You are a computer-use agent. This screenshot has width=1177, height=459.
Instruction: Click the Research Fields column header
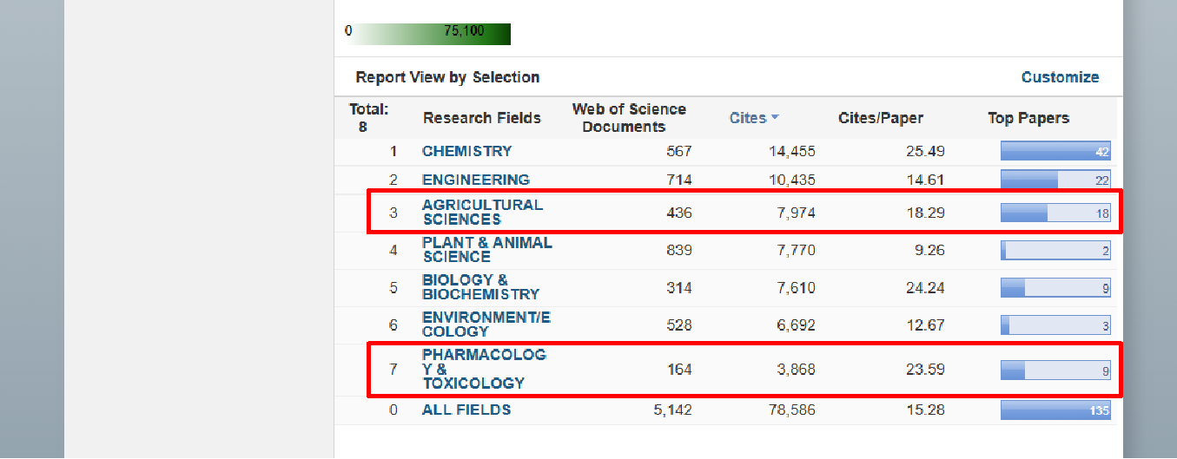pos(481,118)
